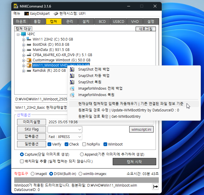Toggle the Check checkbox

66,144
